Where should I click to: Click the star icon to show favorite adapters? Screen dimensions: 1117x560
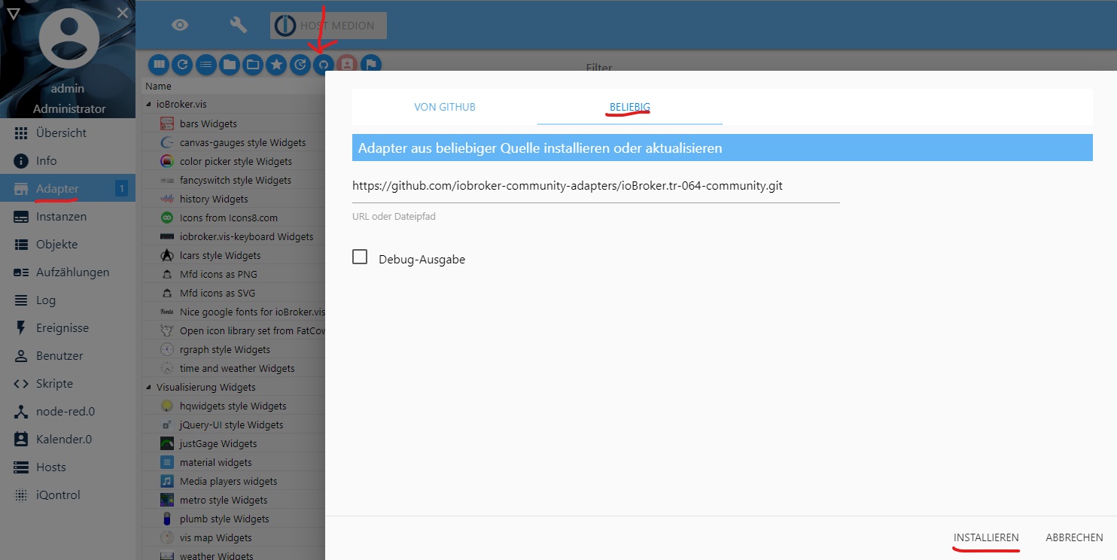point(276,65)
